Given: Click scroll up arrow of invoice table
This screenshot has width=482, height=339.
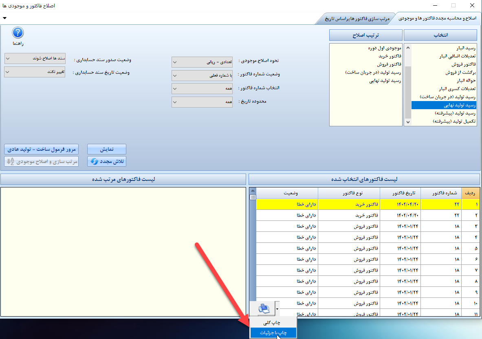Looking at the screenshot, I should 253,191.
